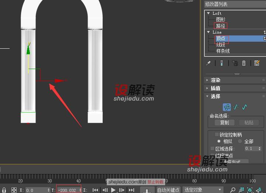Select 样条线 sub-object level
Screen dimensions: 266x193
[x=223, y=51]
